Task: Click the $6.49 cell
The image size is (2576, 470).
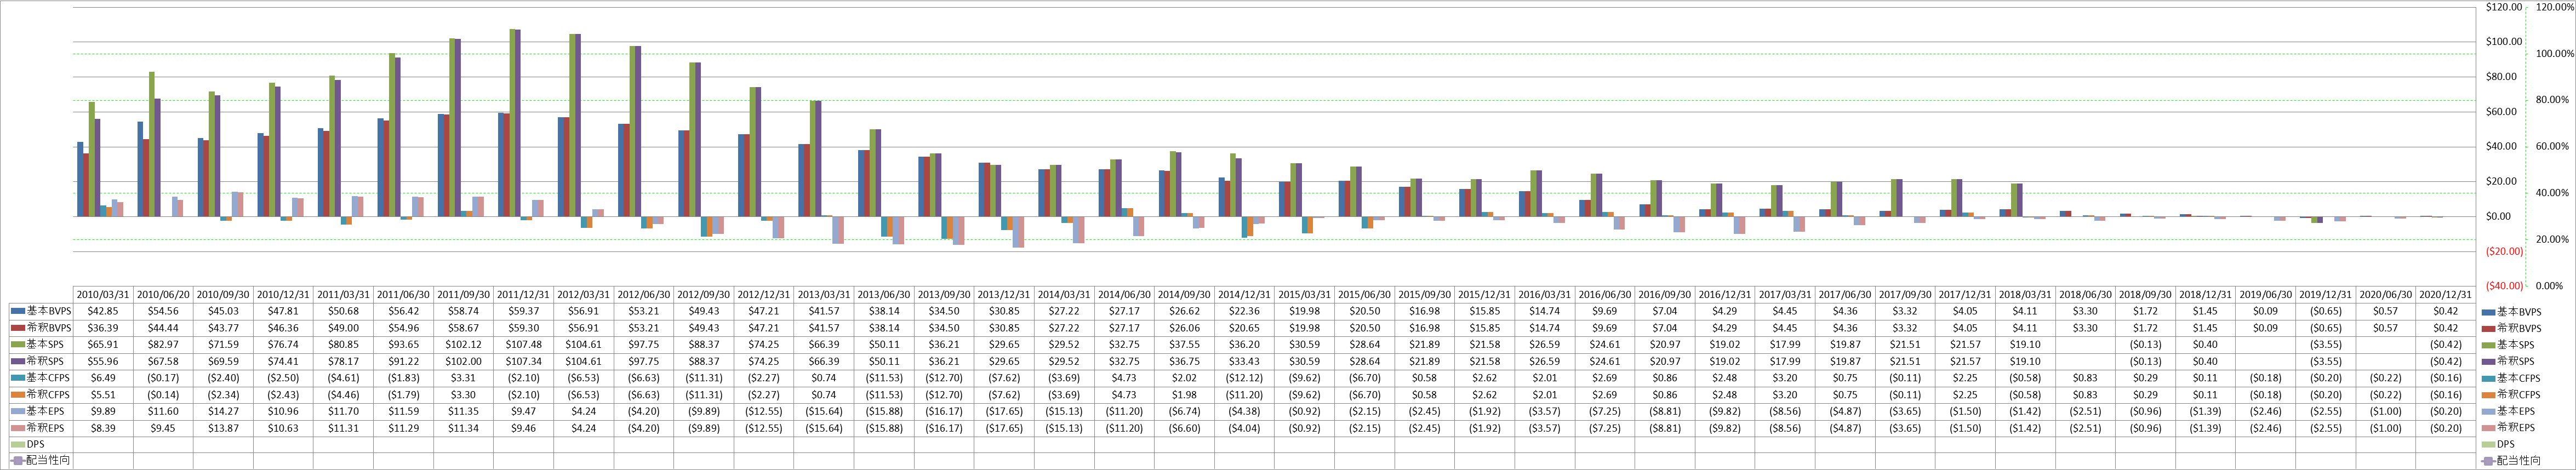Action: 103,378
